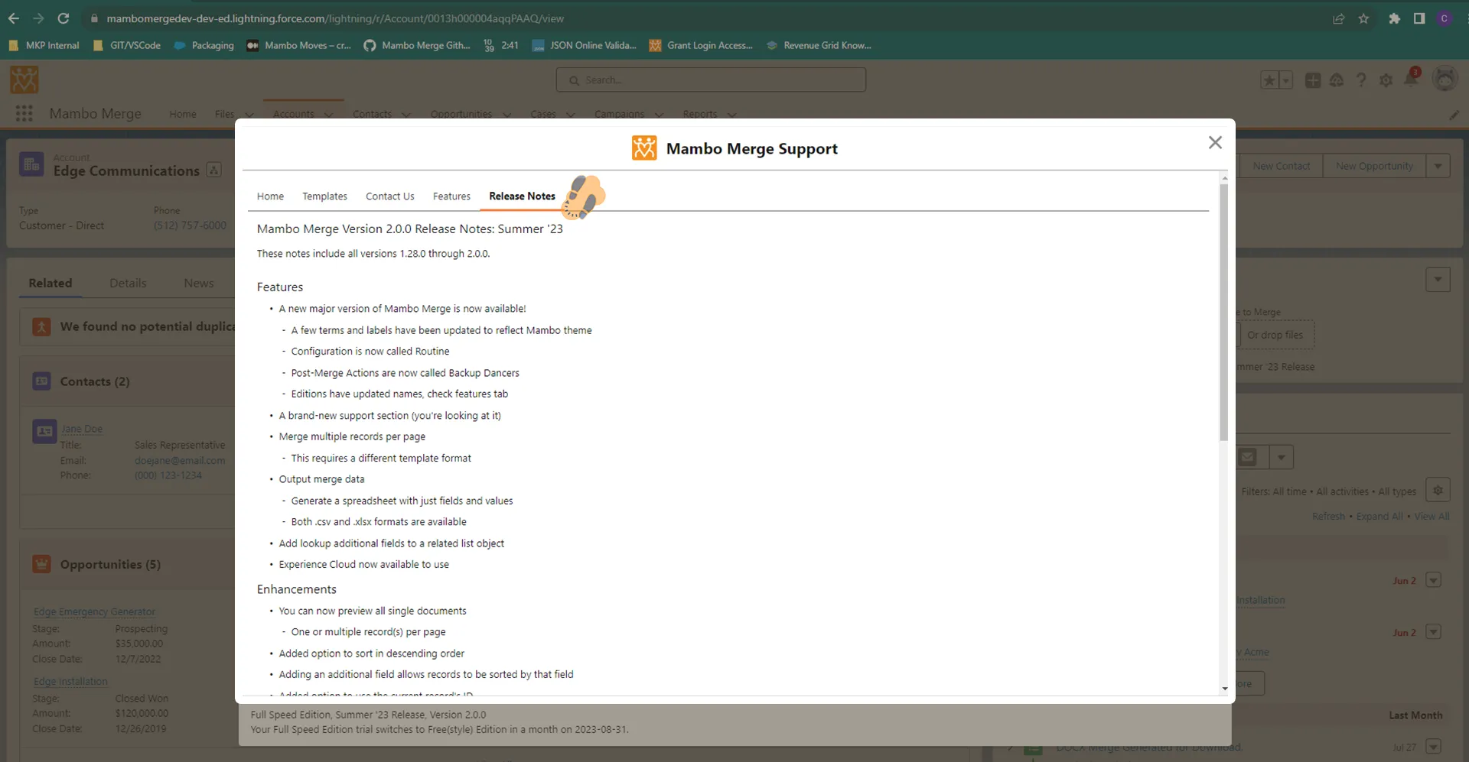The image size is (1469, 762).
Task: Open the App Launcher grid icon
Action: tap(24, 113)
